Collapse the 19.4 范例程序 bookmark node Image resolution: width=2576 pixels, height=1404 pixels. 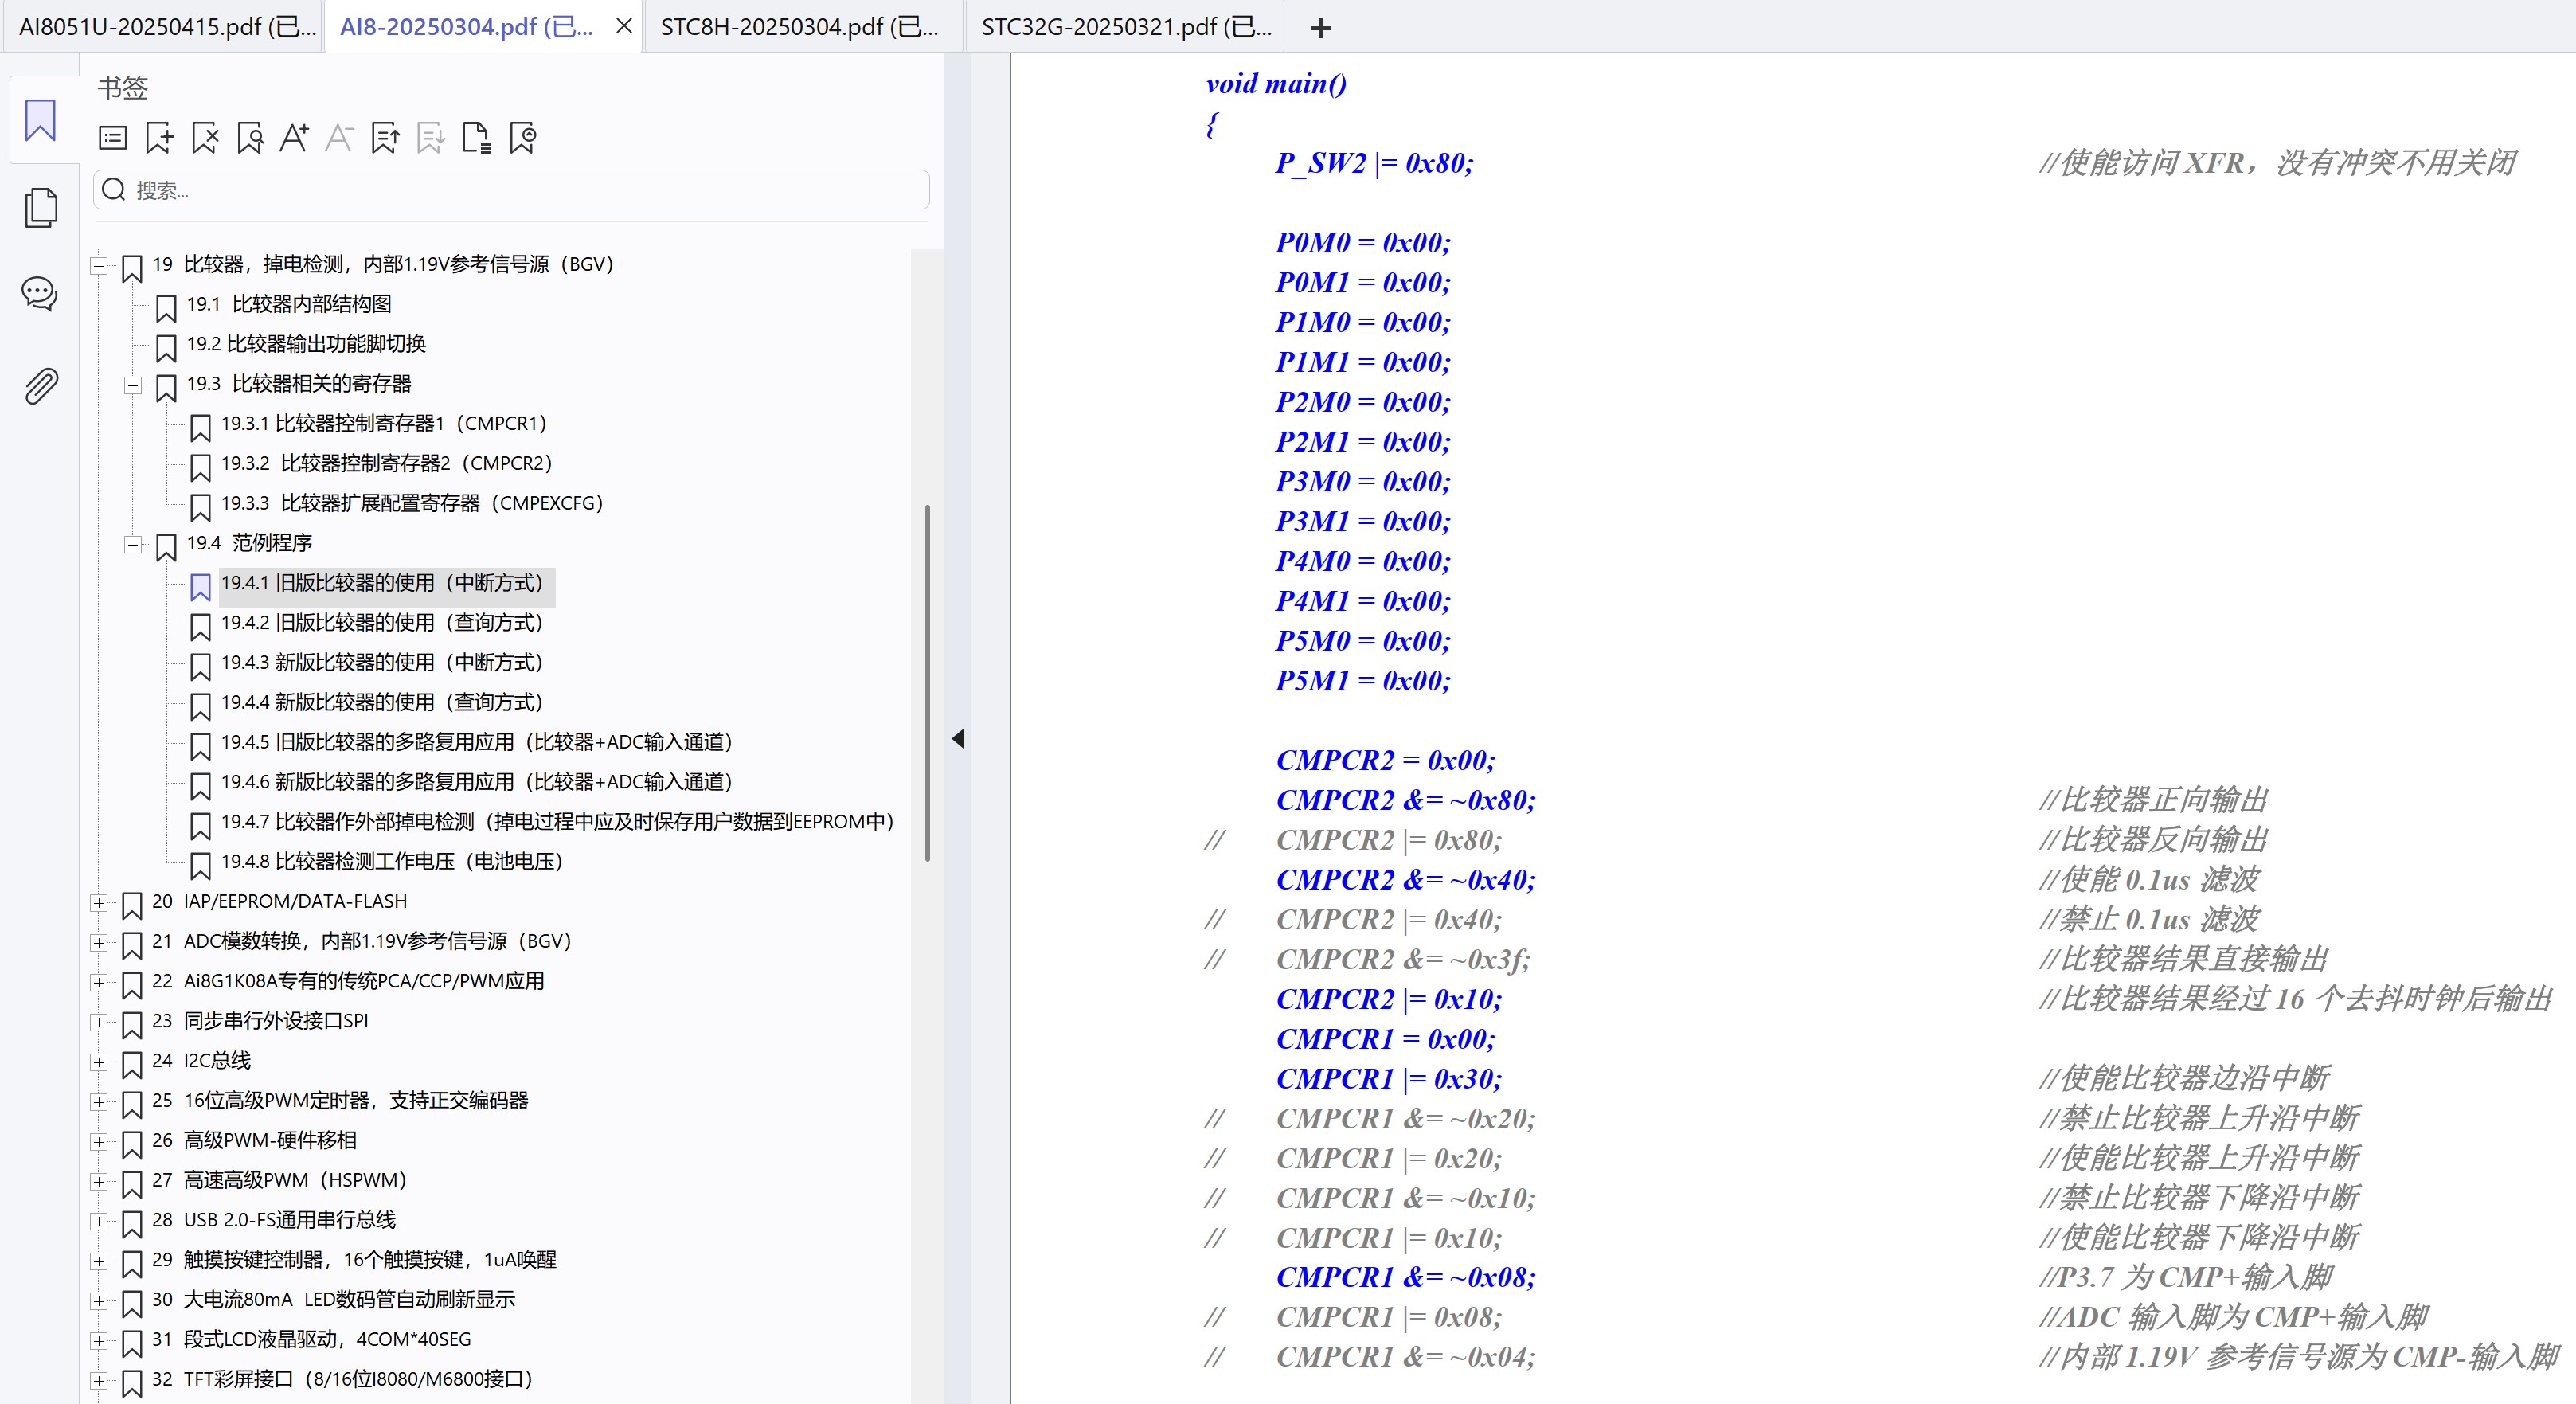tap(132, 544)
